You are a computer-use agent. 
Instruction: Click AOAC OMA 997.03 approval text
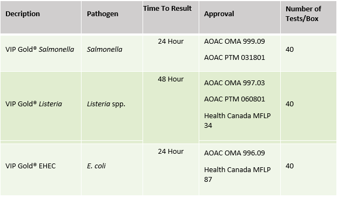[x=234, y=83]
